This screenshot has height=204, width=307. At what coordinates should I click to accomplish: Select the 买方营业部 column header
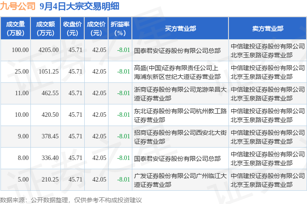[x=180, y=28]
